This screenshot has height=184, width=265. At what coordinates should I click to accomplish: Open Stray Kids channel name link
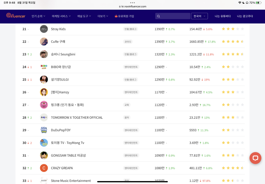click(58, 29)
